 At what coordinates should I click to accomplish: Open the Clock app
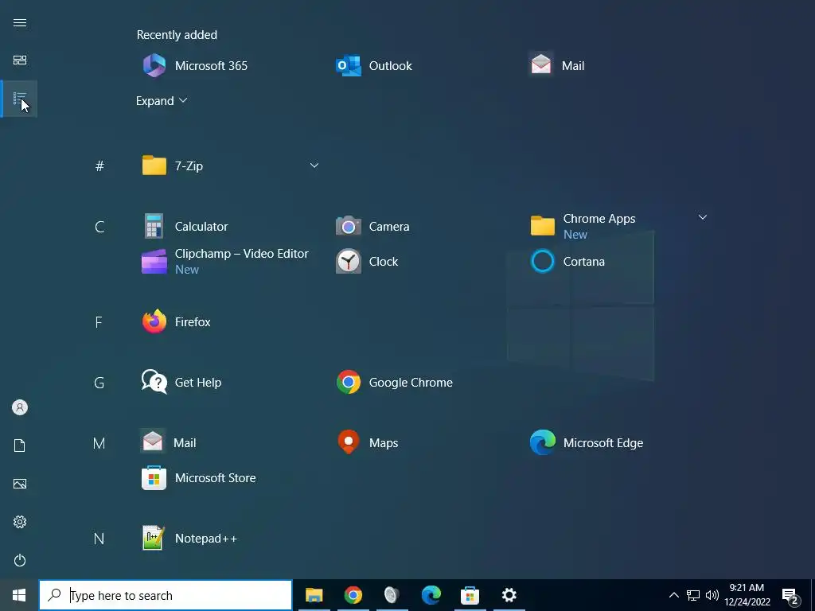[x=368, y=261]
